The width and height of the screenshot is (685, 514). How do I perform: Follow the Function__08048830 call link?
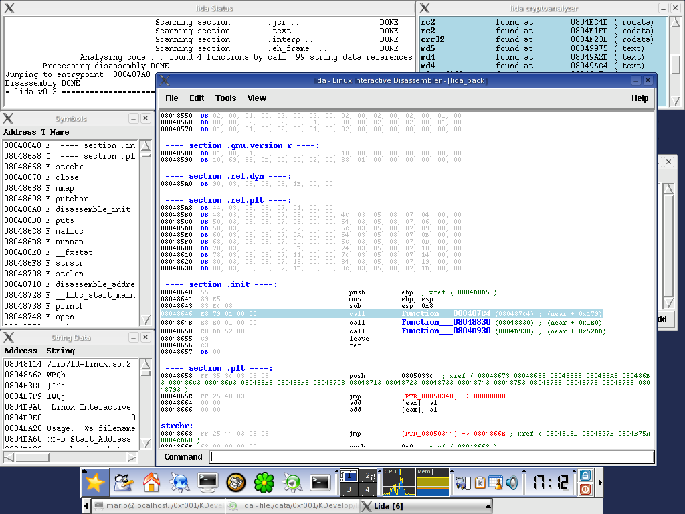446,322
